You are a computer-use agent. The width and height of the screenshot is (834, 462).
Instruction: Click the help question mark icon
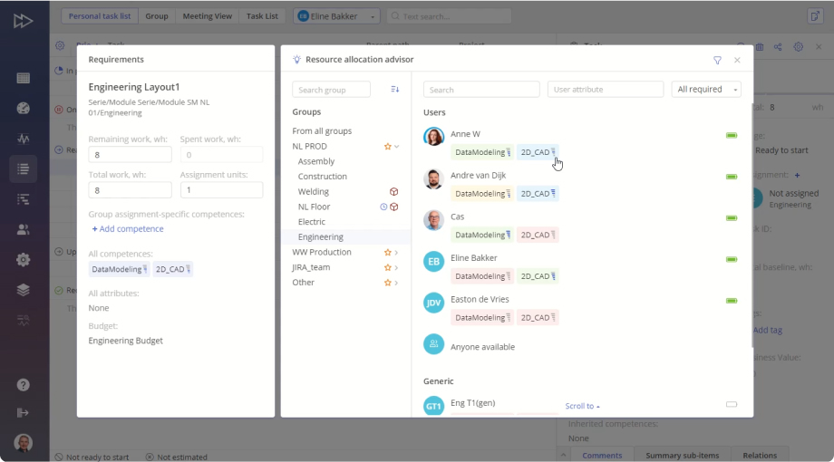(23, 385)
